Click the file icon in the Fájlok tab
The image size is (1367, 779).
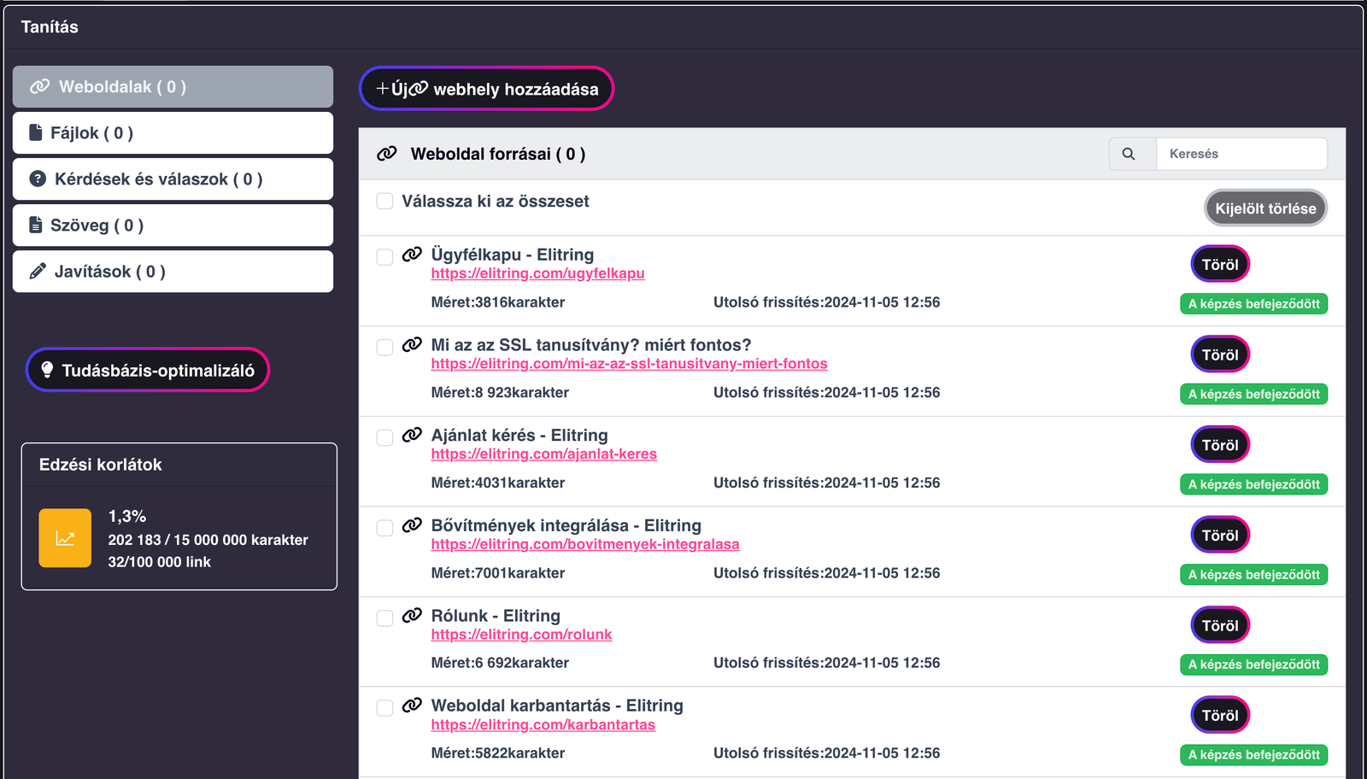[x=36, y=132]
